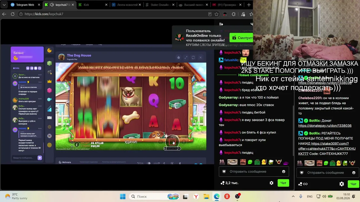
Task: Collapse the Kick chat panel
Action: (x=221, y=24)
